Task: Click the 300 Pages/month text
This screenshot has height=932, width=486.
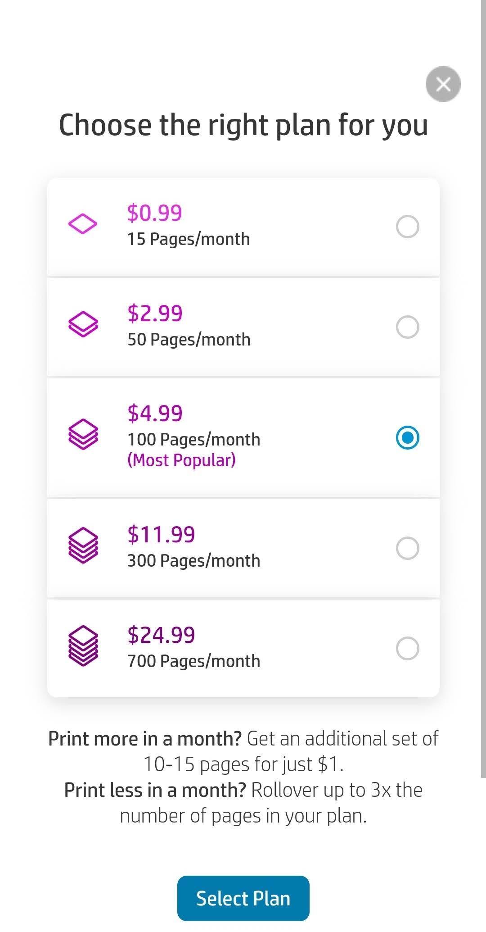Action: (x=193, y=561)
